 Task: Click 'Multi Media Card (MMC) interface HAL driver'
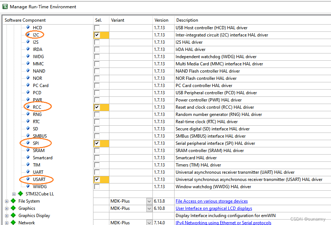click(x=219, y=64)
